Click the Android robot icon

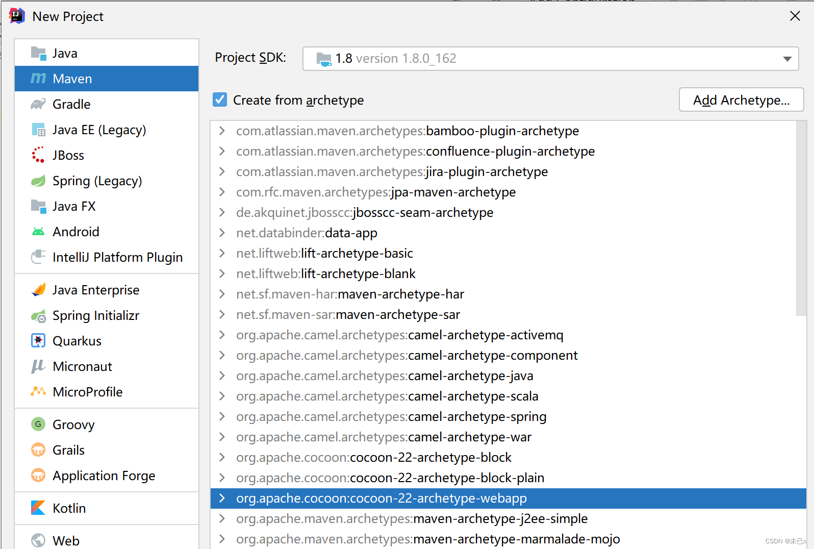38,232
